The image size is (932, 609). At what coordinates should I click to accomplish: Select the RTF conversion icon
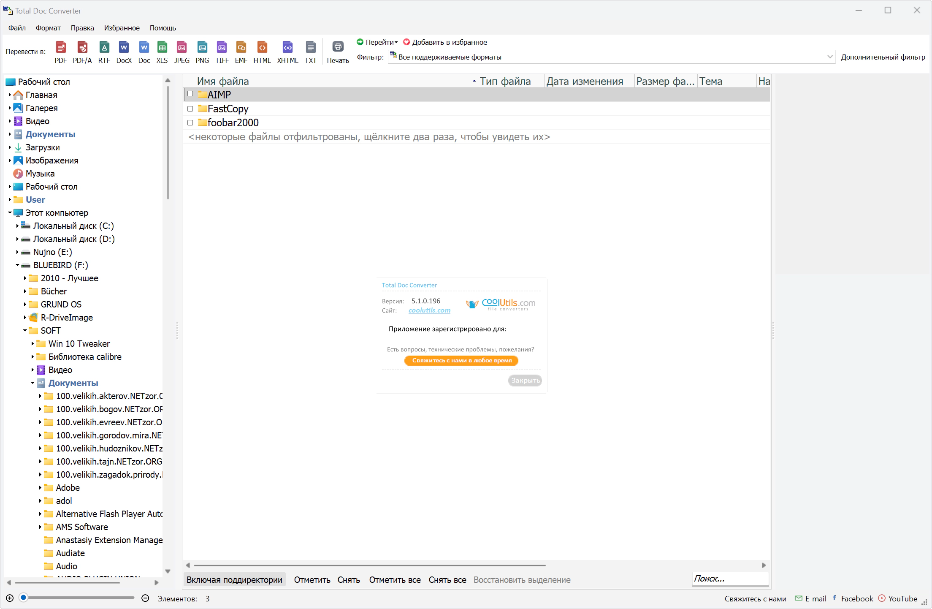[x=104, y=47]
